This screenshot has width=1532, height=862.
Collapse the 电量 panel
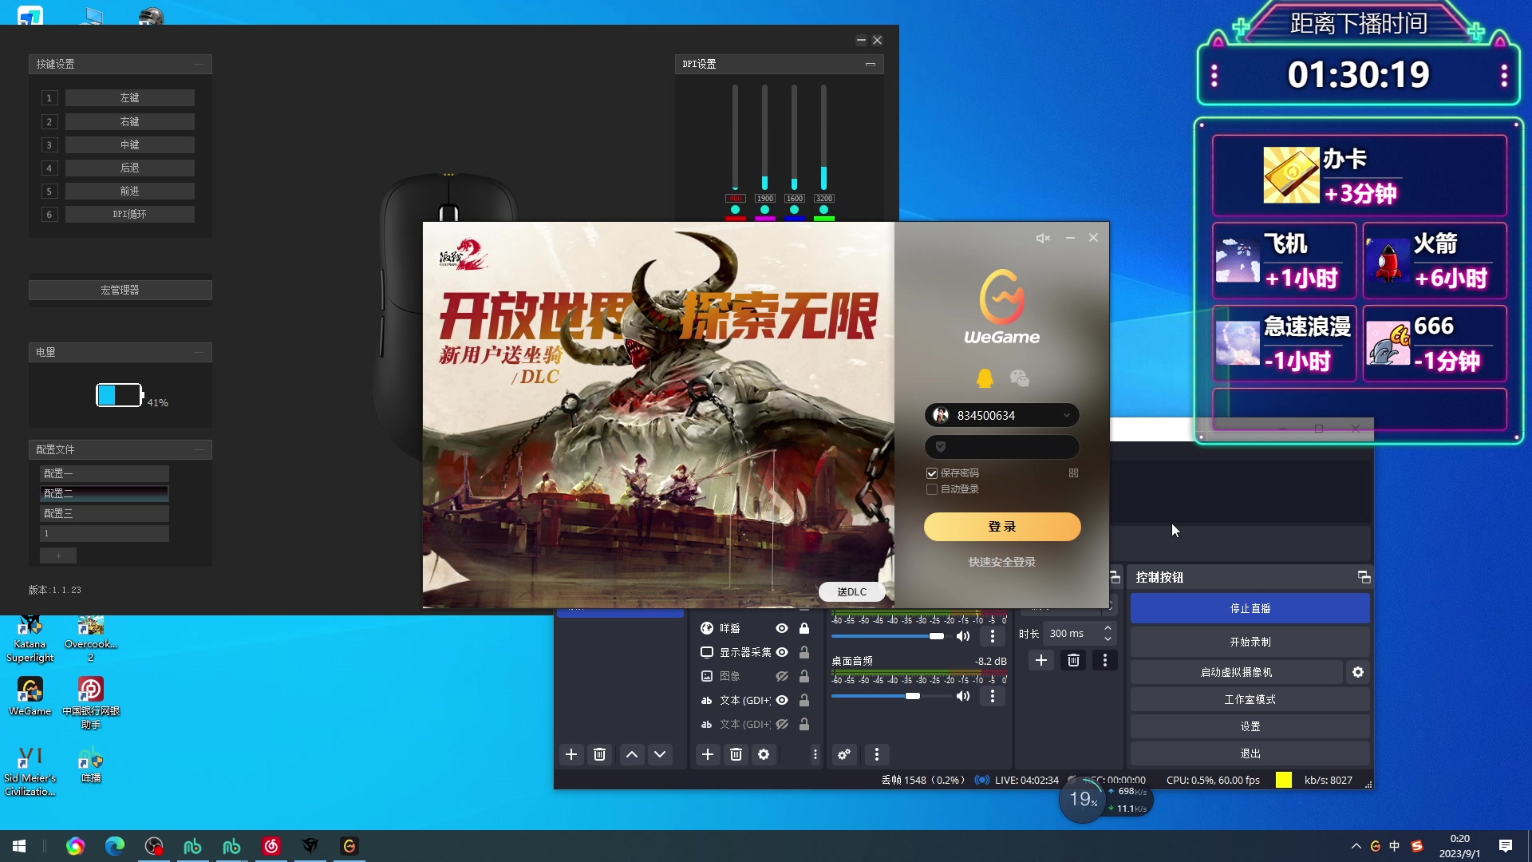pos(199,352)
